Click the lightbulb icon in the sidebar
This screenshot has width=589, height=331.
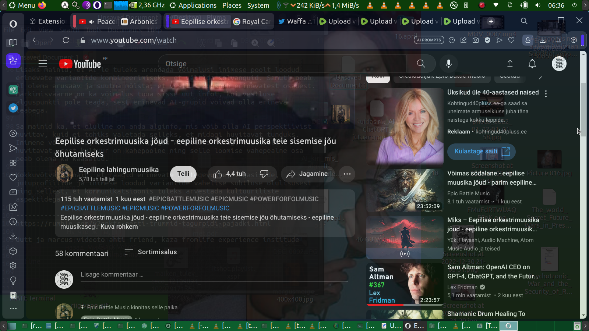13,281
